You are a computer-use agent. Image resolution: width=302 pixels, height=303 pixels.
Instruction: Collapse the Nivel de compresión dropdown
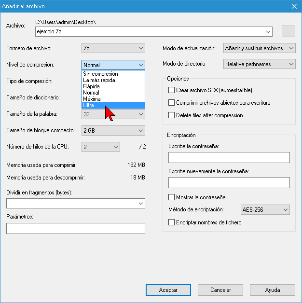pyautogui.click(x=113, y=65)
